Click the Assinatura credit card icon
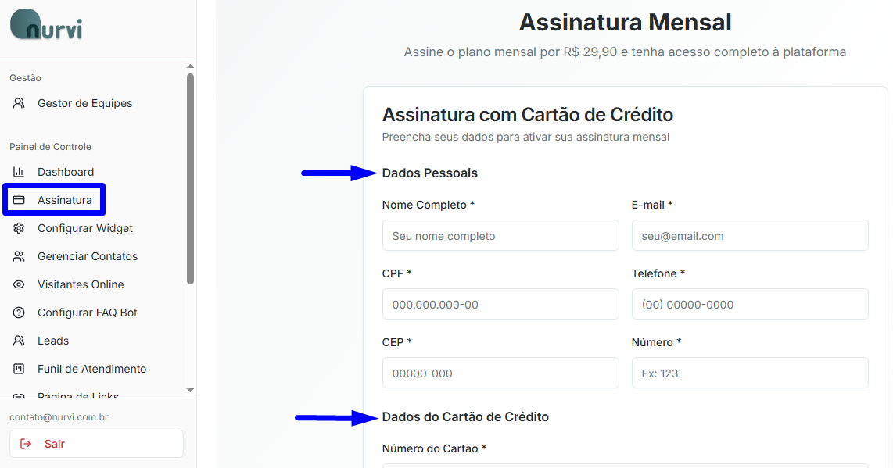Viewport: 893px width, 468px height. (x=20, y=200)
